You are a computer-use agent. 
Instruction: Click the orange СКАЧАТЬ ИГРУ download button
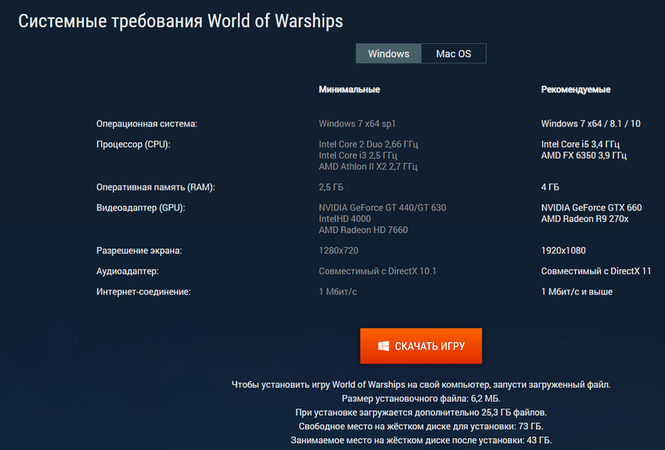[421, 346]
